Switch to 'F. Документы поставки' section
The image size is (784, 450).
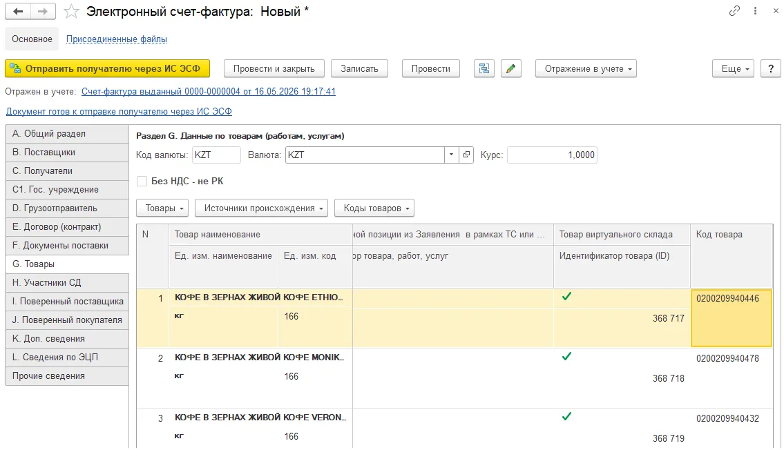coord(67,246)
